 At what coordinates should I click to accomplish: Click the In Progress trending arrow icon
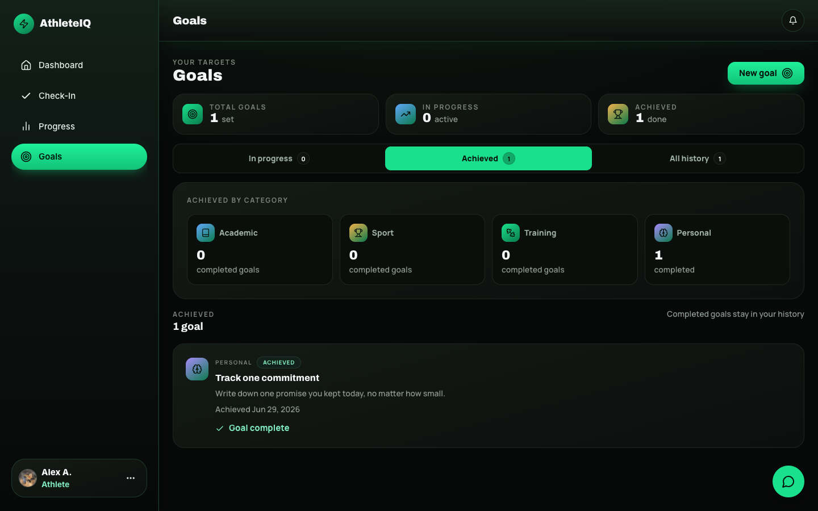coord(406,114)
